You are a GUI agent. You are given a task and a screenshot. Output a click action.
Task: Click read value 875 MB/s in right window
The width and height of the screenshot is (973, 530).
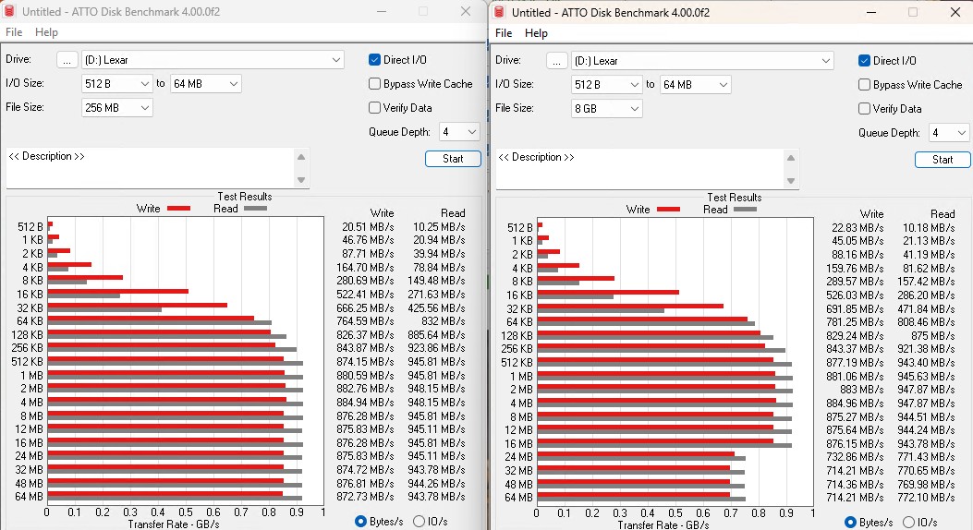pos(932,336)
